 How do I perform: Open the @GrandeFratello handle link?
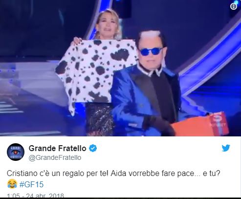point(55,157)
